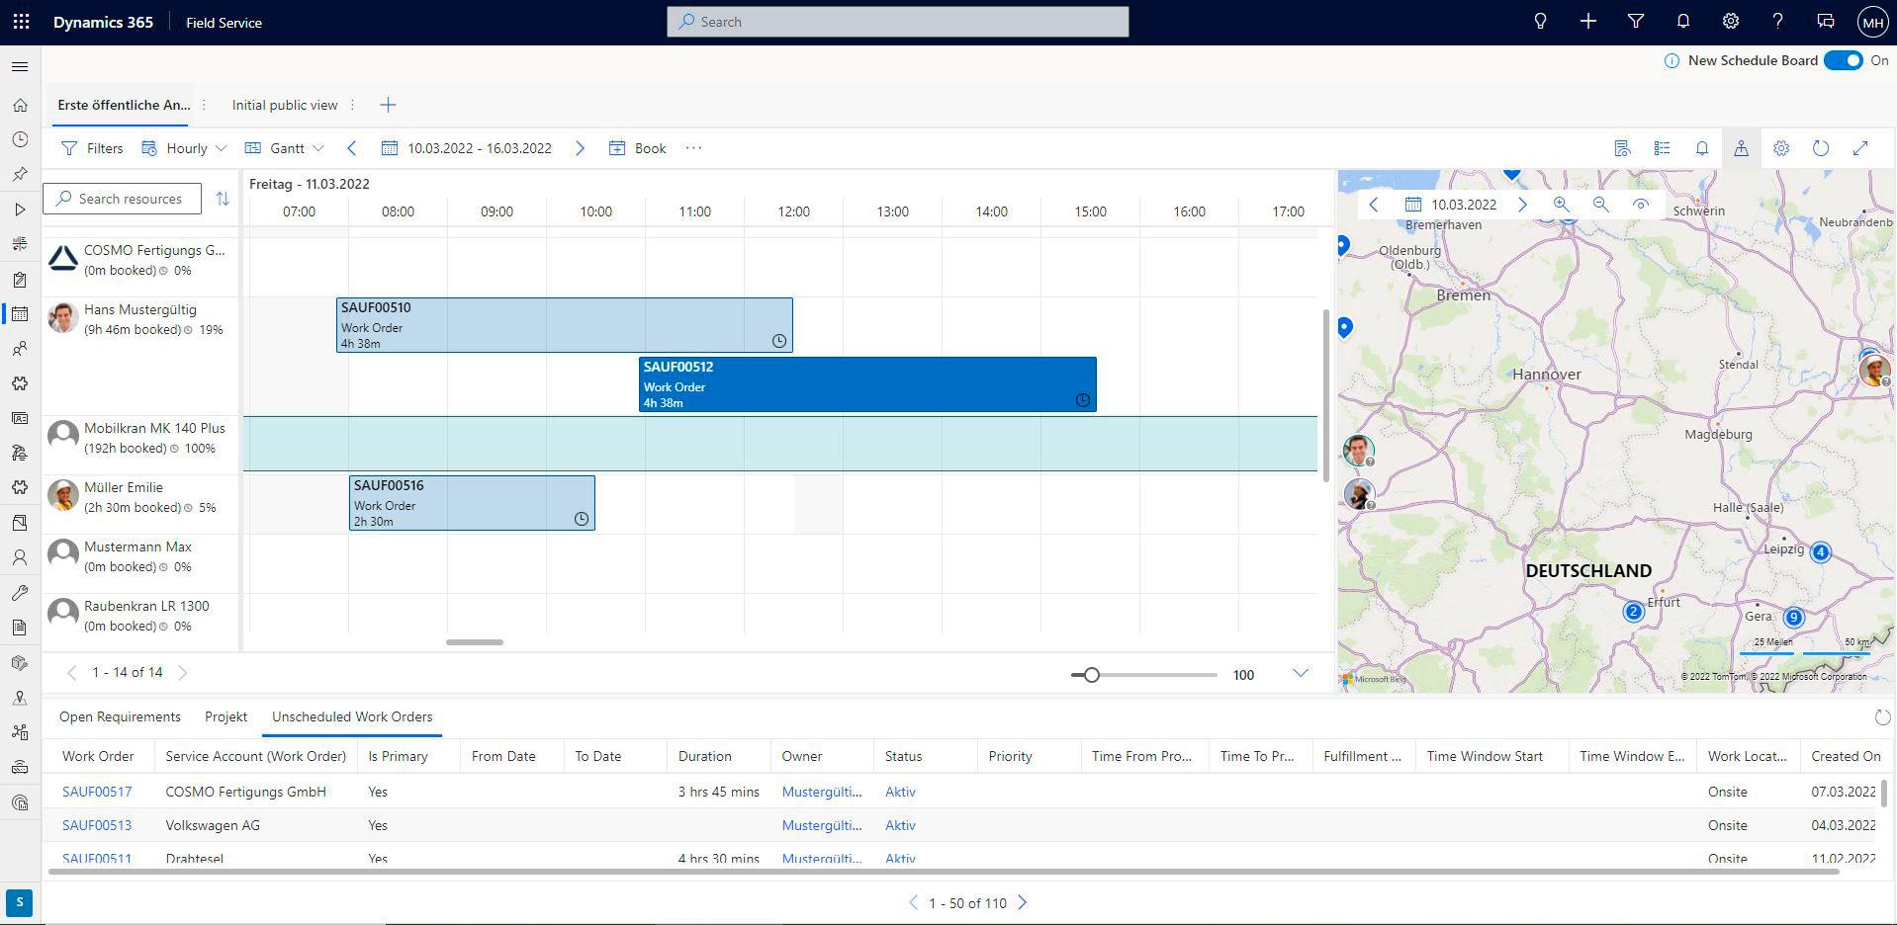Open work order link SAUF00517

pos(97,792)
